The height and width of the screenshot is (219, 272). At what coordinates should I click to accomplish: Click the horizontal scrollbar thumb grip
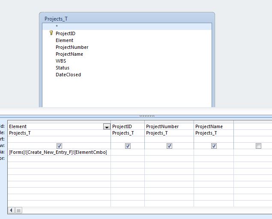[x=18, y=210]
